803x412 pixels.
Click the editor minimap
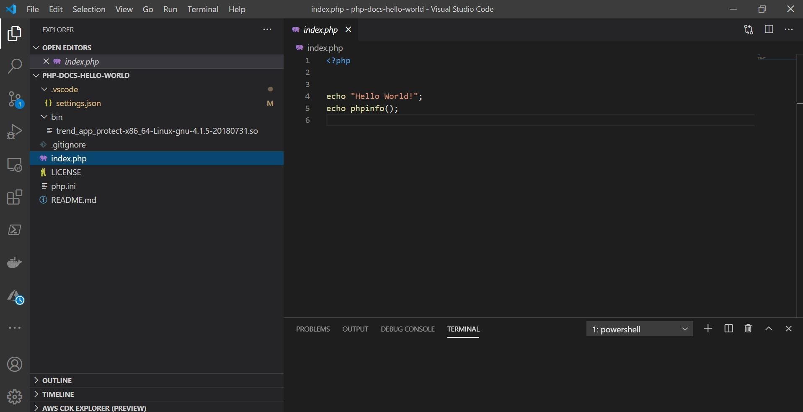point(776,57)
